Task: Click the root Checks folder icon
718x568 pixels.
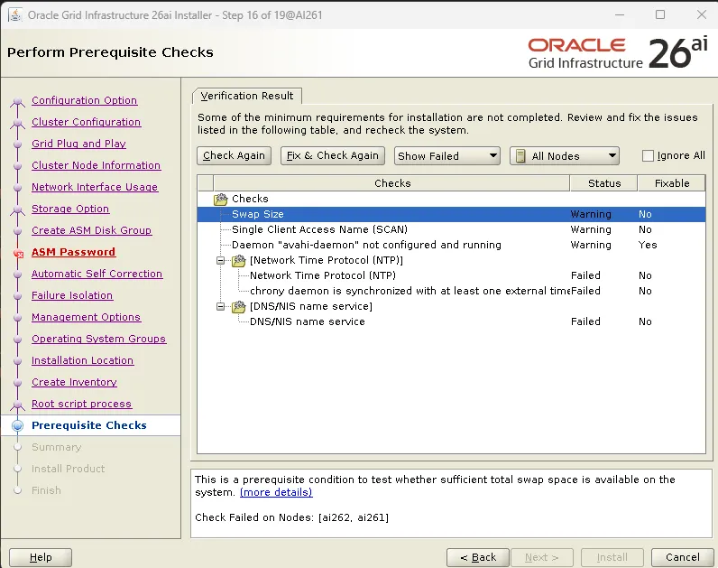Action: pos(221,199)
